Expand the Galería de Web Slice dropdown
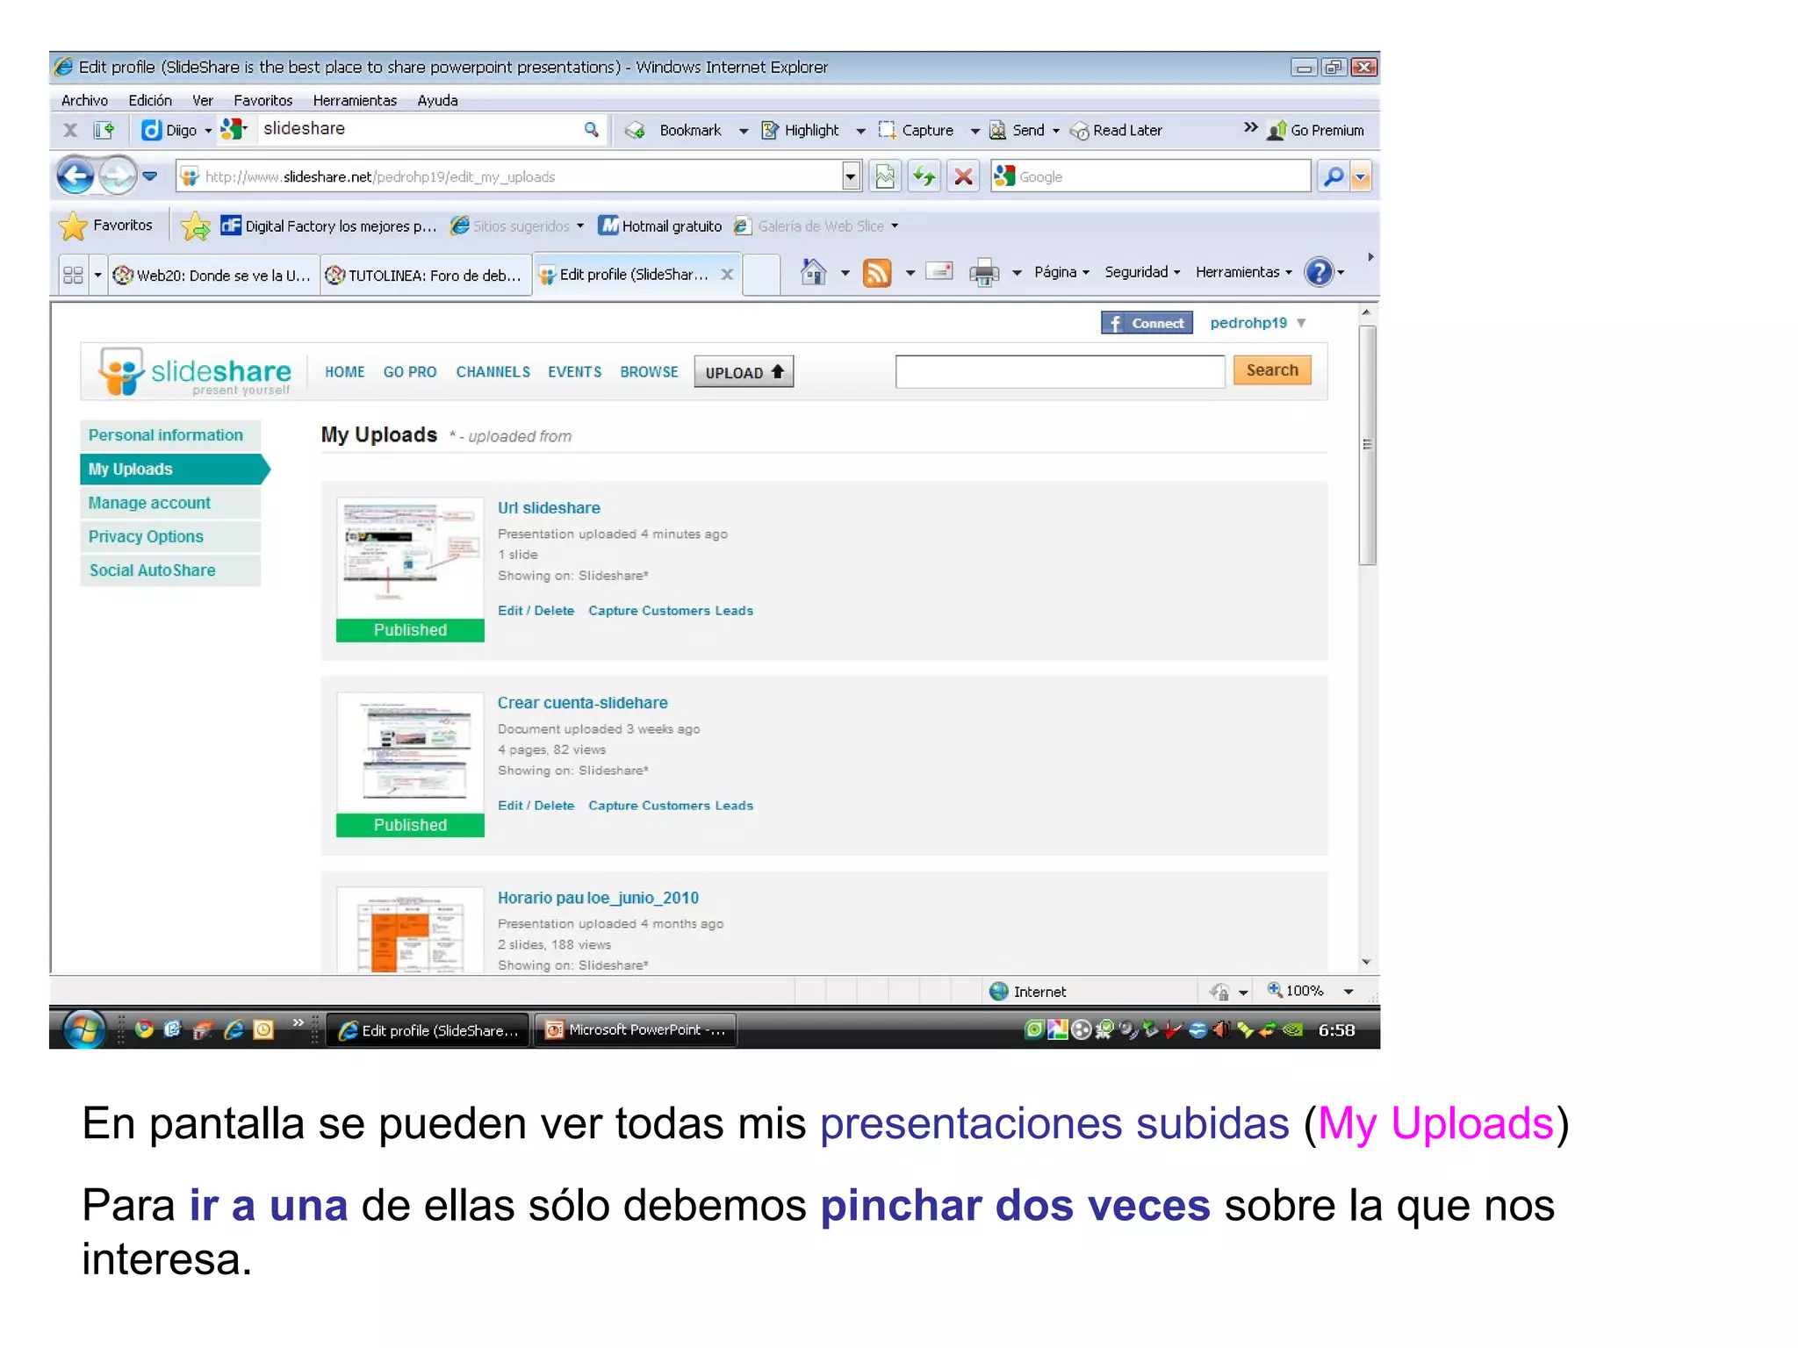The width and height of the screenshot is (1798, 1348). click(895, 226)
